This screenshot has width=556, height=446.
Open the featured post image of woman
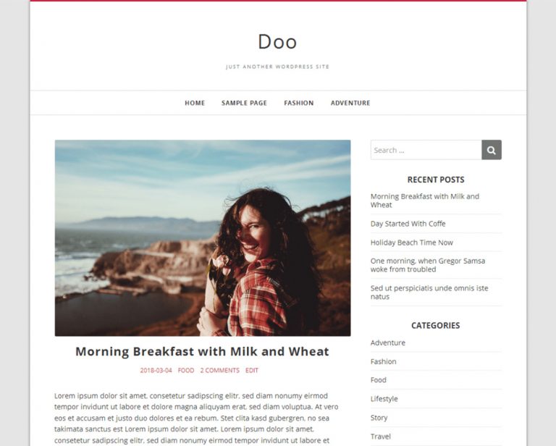pos(203,238)
